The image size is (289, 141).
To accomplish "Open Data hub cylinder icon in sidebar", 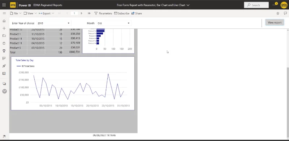I will pyautogui.click(x=4, y=43).
